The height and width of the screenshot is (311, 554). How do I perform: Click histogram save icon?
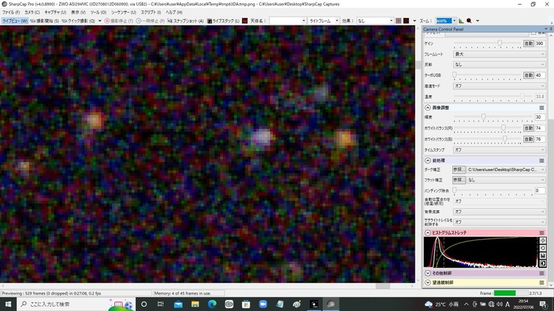(543, 256)
